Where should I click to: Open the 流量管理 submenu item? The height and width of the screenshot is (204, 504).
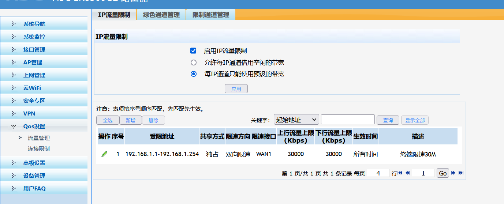39,138
